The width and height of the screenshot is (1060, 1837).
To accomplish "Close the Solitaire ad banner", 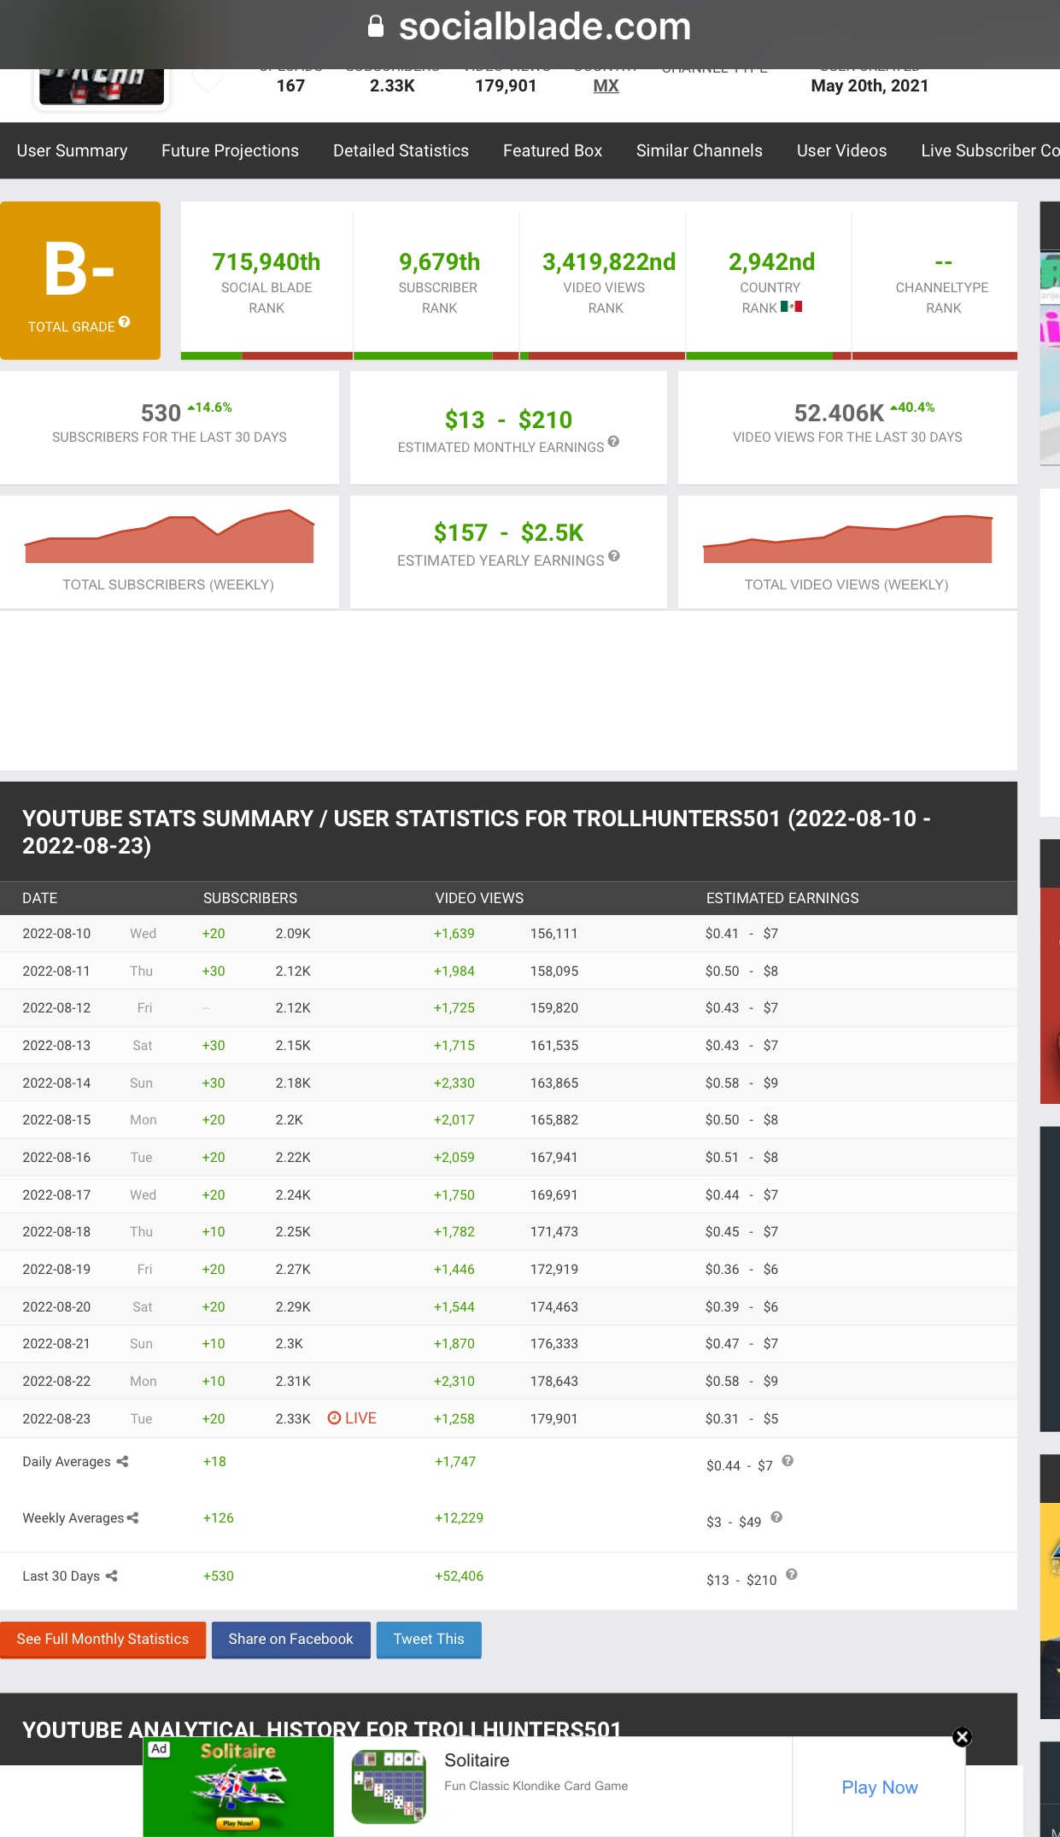I will (962, 1737).
